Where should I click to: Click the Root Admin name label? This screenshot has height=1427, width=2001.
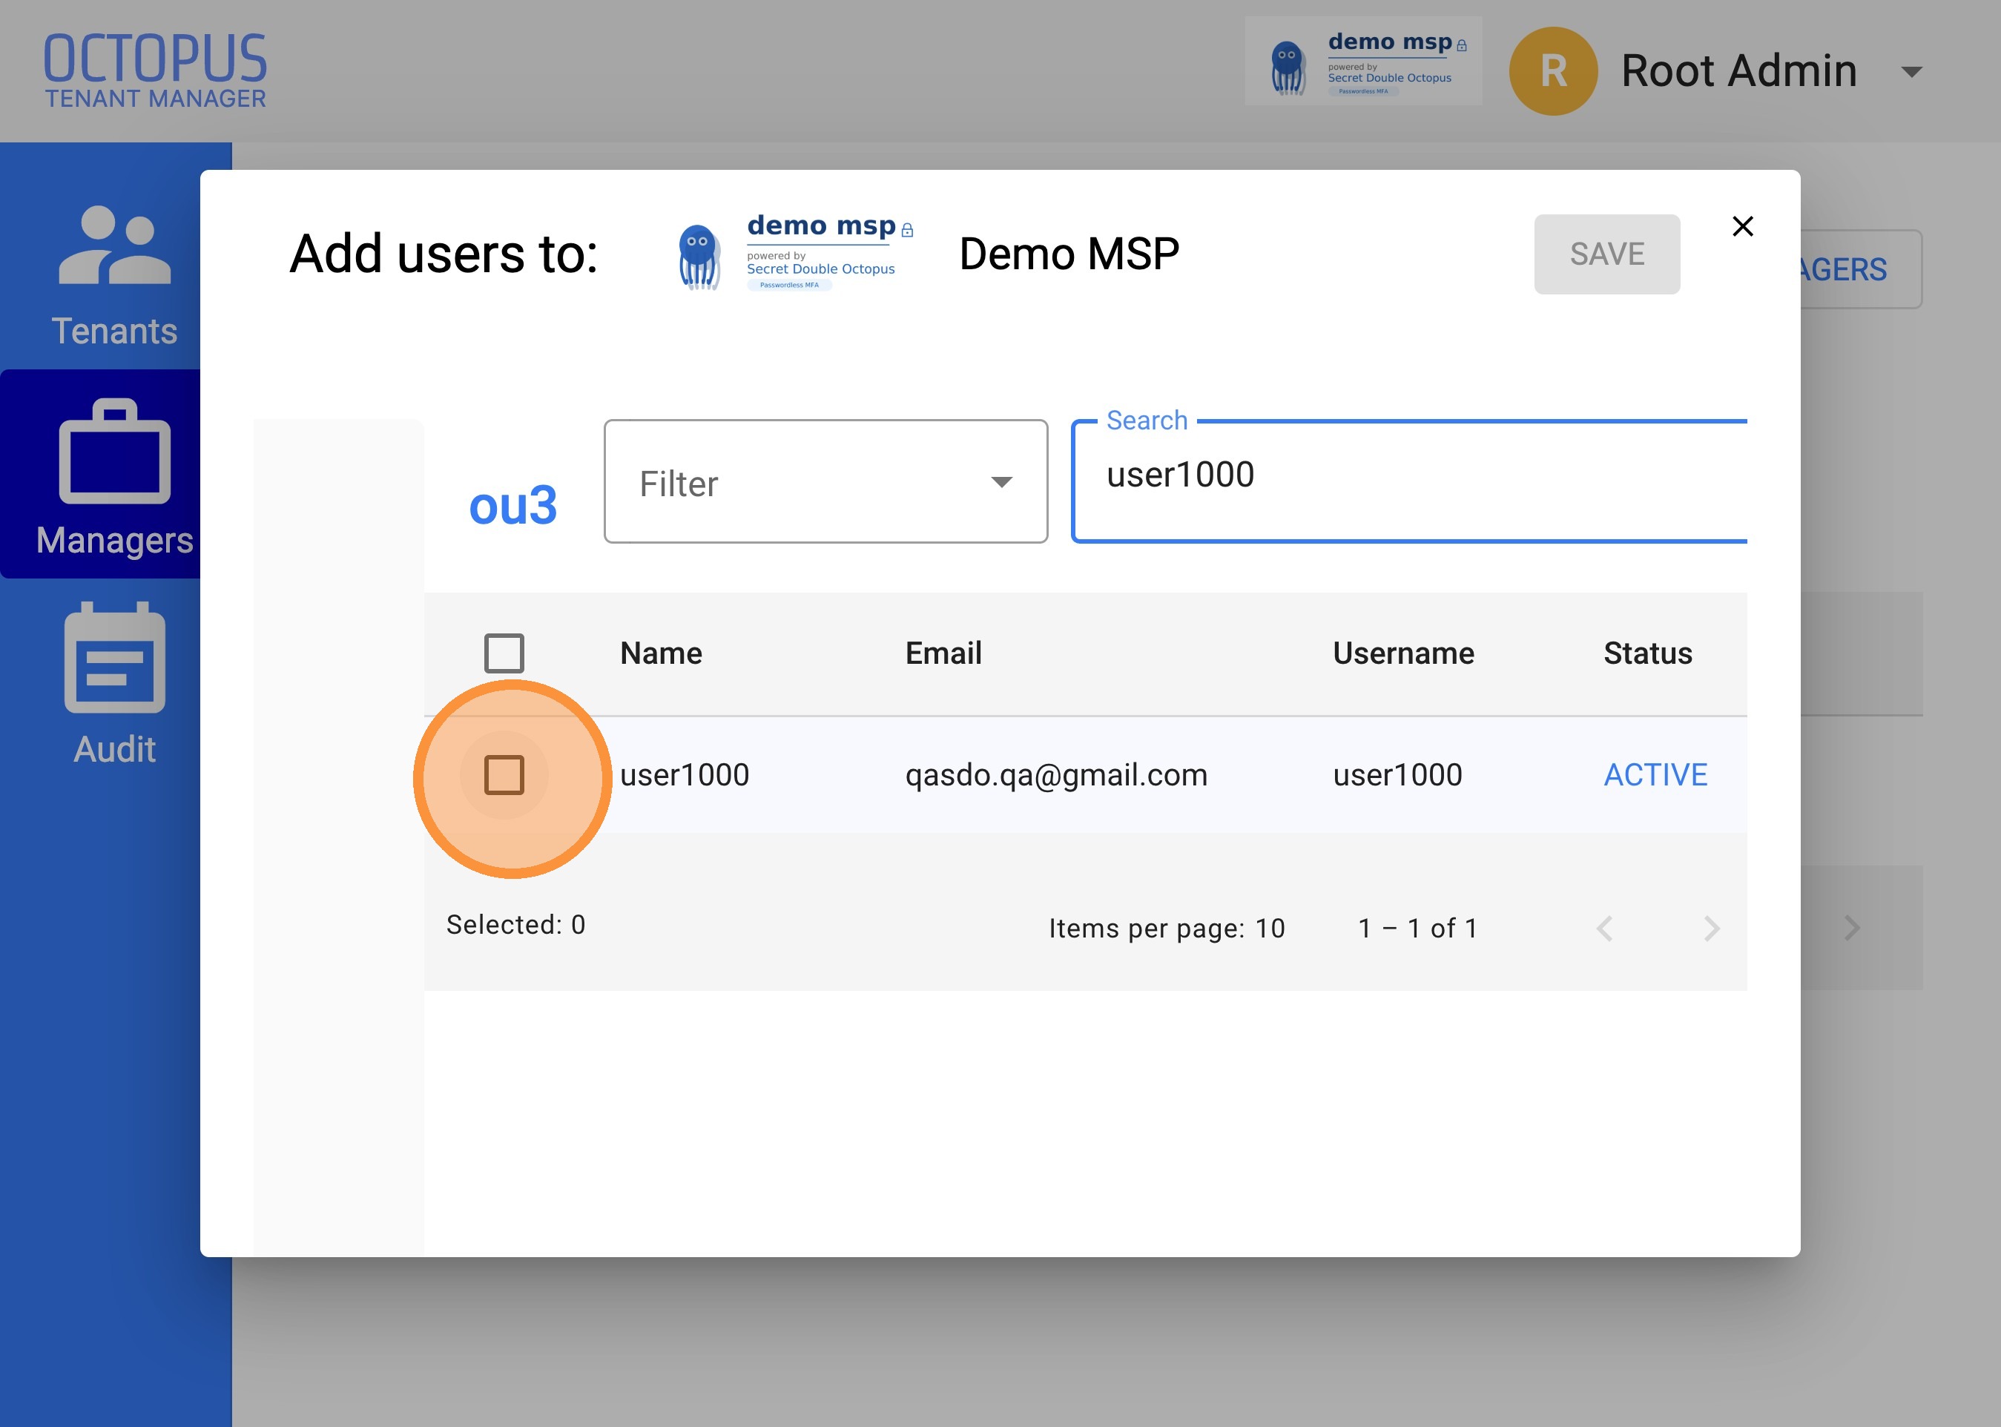point(1739,71)
